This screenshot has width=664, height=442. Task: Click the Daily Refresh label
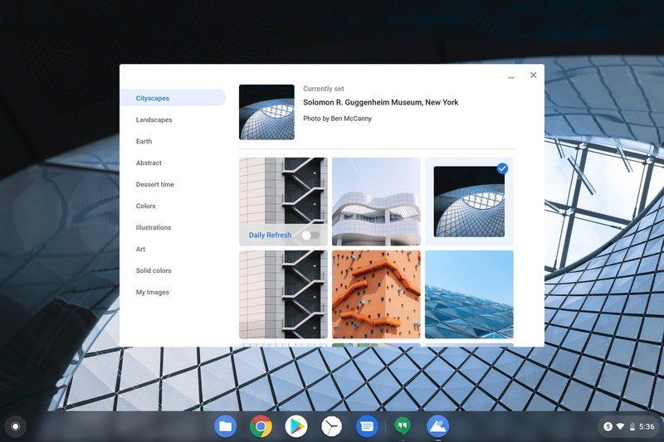point(271,236)
